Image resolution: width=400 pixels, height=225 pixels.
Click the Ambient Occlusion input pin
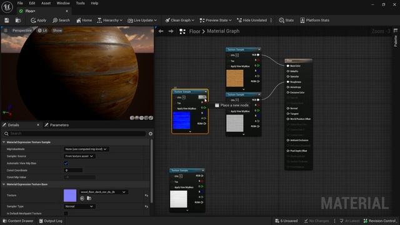coord(288,140)
